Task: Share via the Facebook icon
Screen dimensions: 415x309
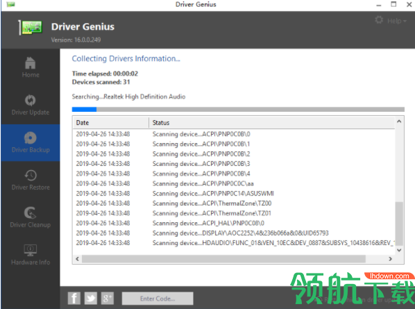Action: click(74, 299)
